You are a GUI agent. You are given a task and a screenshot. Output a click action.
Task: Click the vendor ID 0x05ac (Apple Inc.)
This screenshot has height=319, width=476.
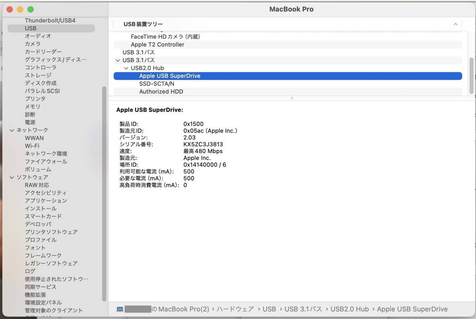tap(210, 131)
